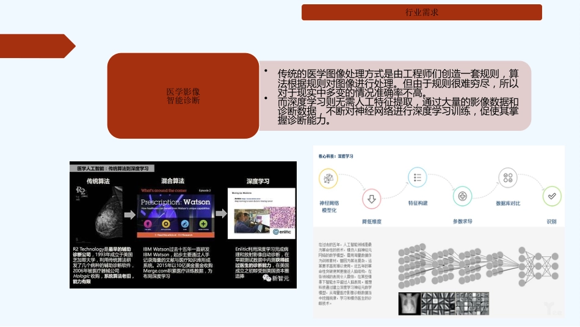Image resolution: width=580 pixels, height=327 pixels.
Task: Click the neural network layers diagram
Action: (478, 266)
